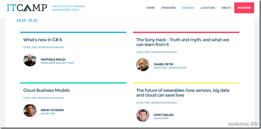Open the What's new in C# 6 session

(x=43, y=40)
